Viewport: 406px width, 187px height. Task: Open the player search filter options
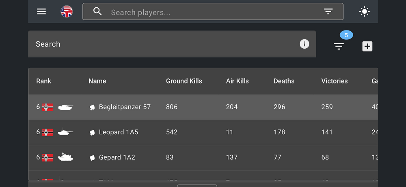coord(328,12)
